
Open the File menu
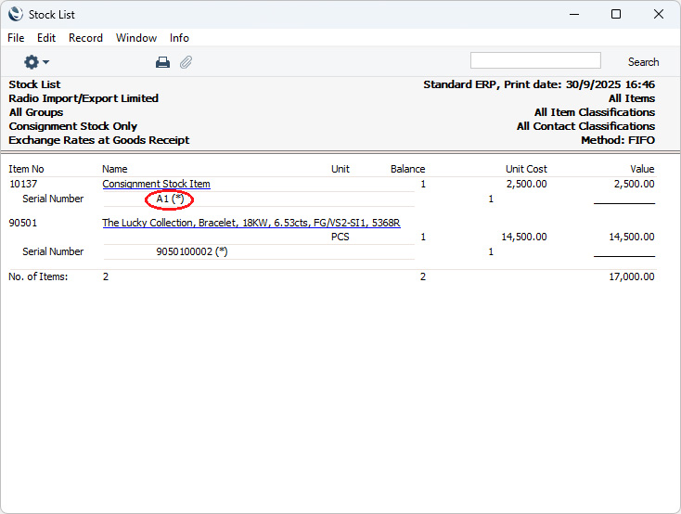(x=16, y=38)
